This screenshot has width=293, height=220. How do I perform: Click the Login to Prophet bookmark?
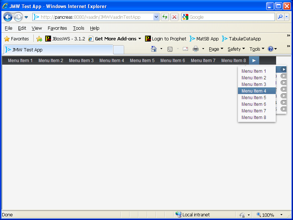[166, 39]
